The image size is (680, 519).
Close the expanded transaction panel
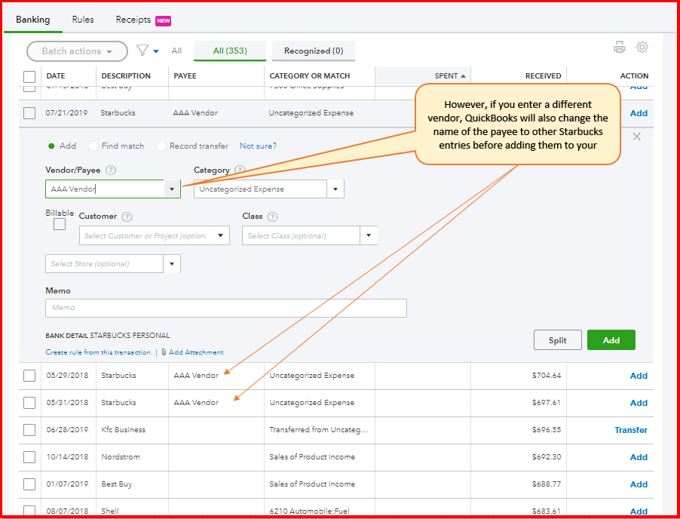pos(636,137)
